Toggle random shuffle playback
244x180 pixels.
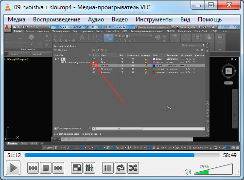click(x=133, y=168)
